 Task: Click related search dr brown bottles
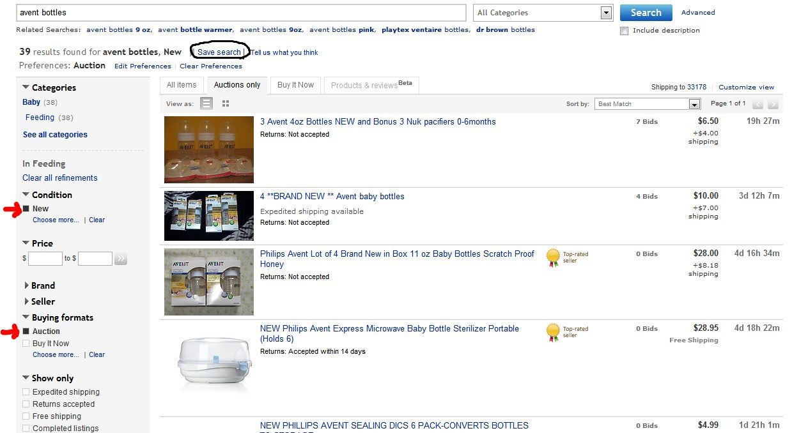pyautogui.click(x=504, y=30)
